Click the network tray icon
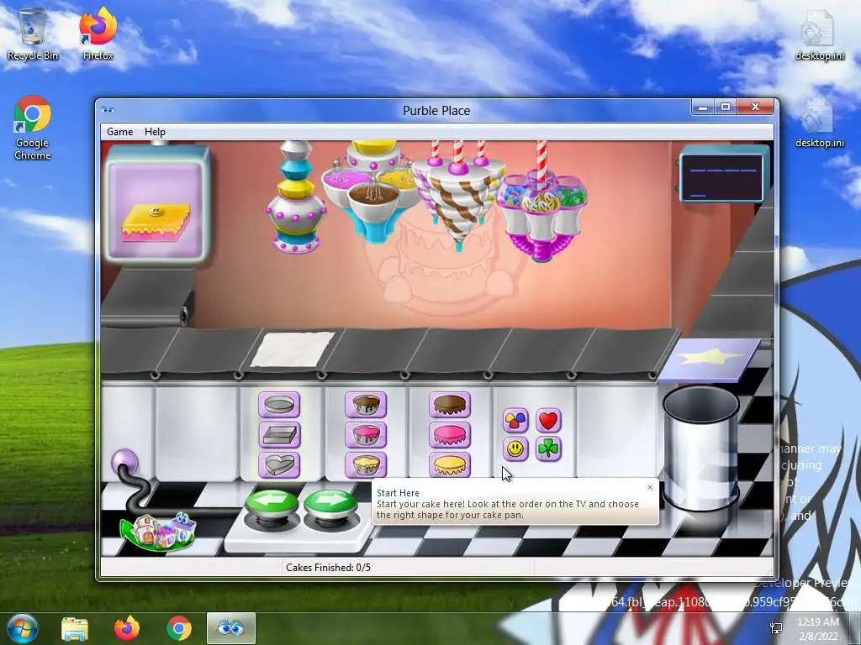Image resolution: width=861 pixels, height=645 pixels. pyautogui.click(x=776, y=628)
